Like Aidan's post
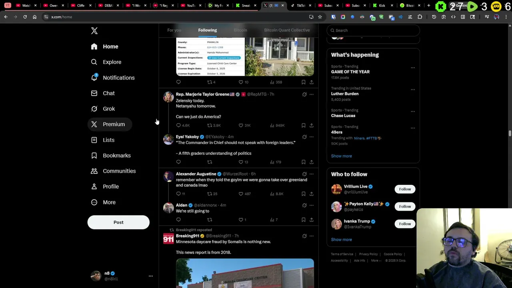The image size is (512, 288). pyautogui.click(x=242, y=220)
